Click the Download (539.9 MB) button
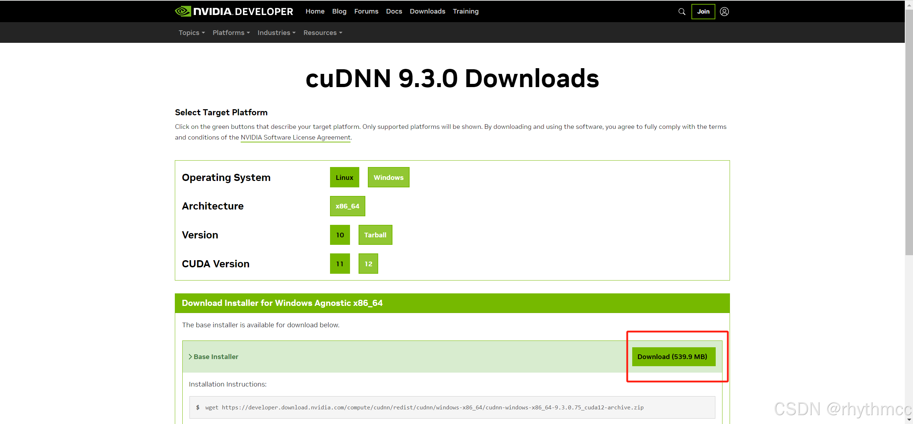913x424 pixels. (673, 357)
